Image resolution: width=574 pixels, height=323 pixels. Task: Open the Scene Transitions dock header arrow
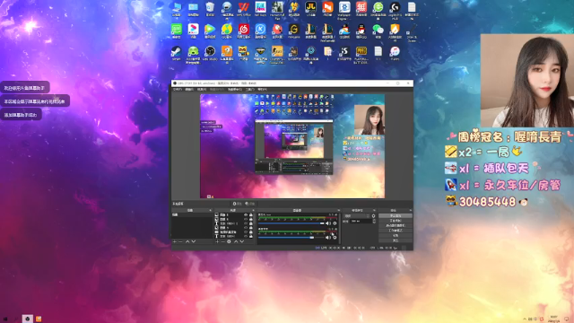[374, 210]
